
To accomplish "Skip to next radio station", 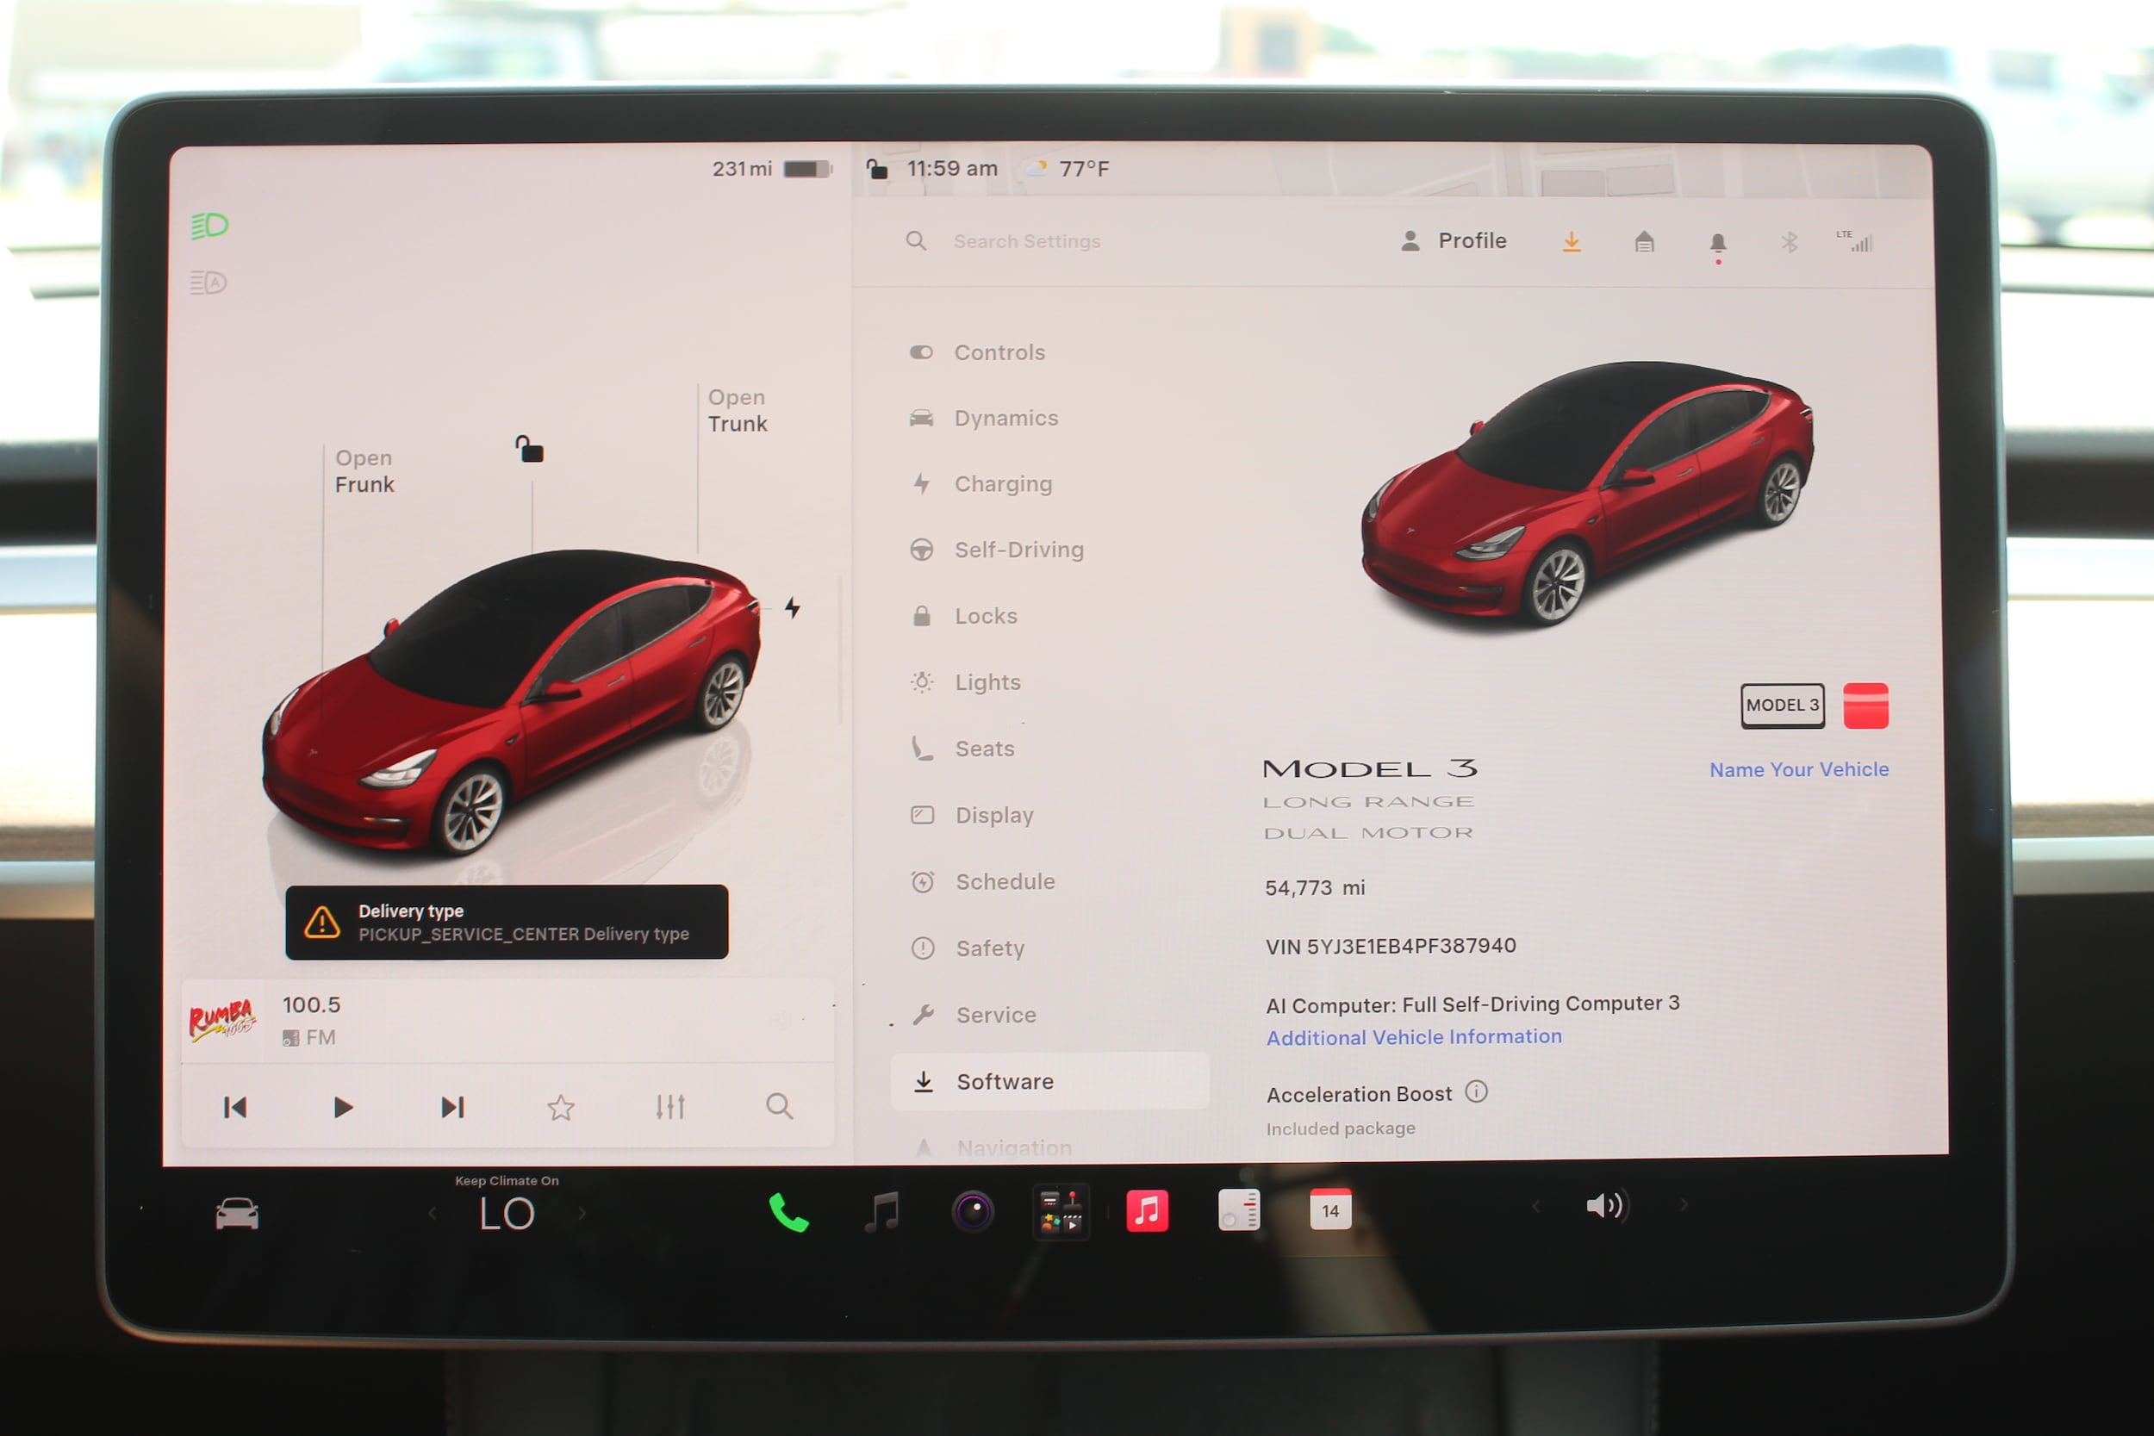I will (452, 1108).
